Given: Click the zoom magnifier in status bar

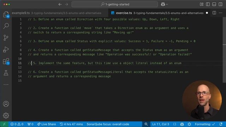Looking at the screenshot, I should pos(146,124).
